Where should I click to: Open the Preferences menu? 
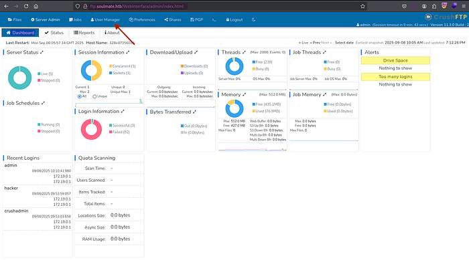(142, 19)
